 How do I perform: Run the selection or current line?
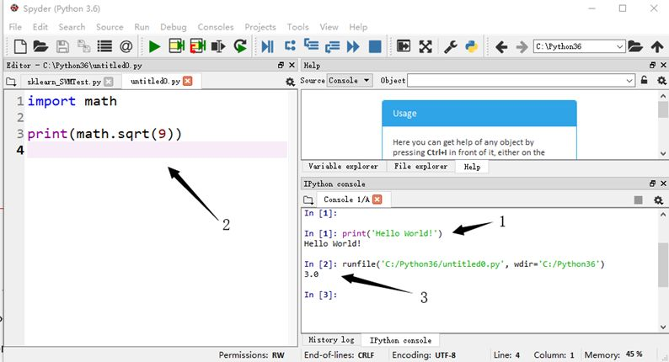tap(218, 46)
